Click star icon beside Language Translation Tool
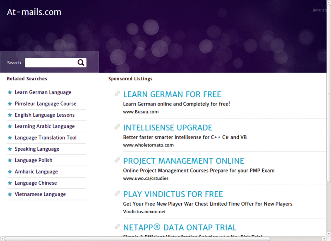This screenshot has width=331, height=241. [x=10, y=138]
